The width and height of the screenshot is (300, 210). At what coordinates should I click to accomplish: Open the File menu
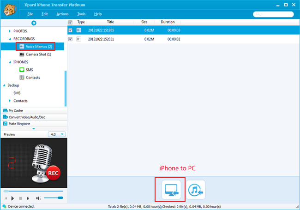pyautogui.click(x=30, y=14)
